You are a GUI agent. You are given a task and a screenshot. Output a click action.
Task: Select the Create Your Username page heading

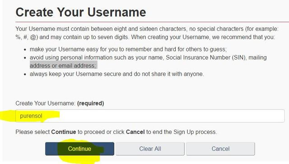pyautogui.click(x=81, y=12)
